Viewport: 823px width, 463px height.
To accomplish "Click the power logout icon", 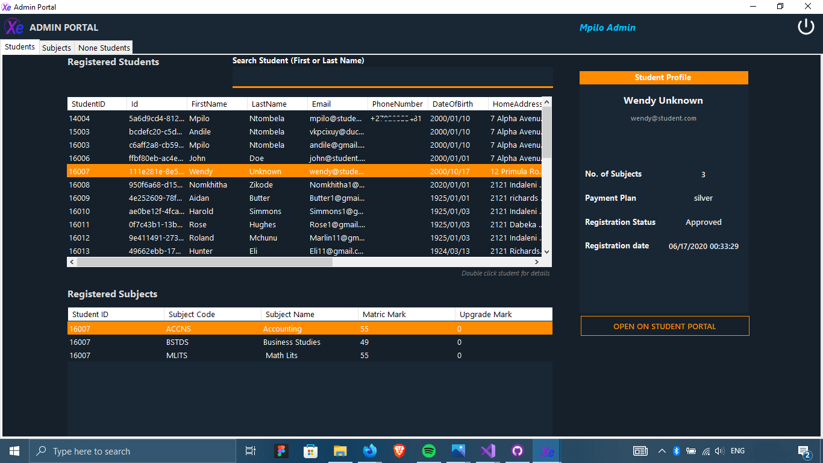I will (x=806, y=27).
